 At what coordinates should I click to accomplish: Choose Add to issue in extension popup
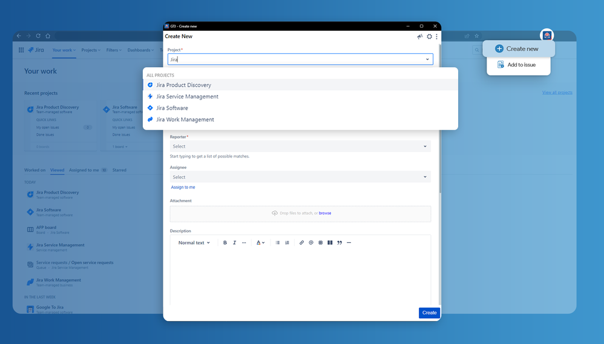(x=519, y=65)
